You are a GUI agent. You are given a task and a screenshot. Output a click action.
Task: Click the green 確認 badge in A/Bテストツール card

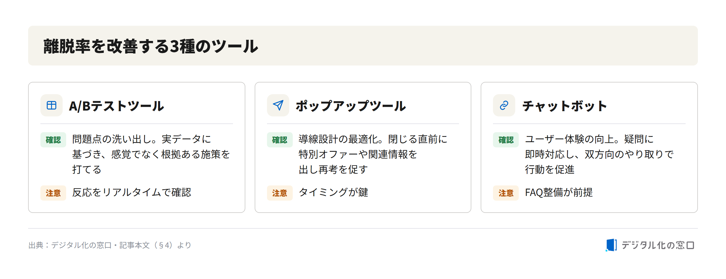click(53, 140)
